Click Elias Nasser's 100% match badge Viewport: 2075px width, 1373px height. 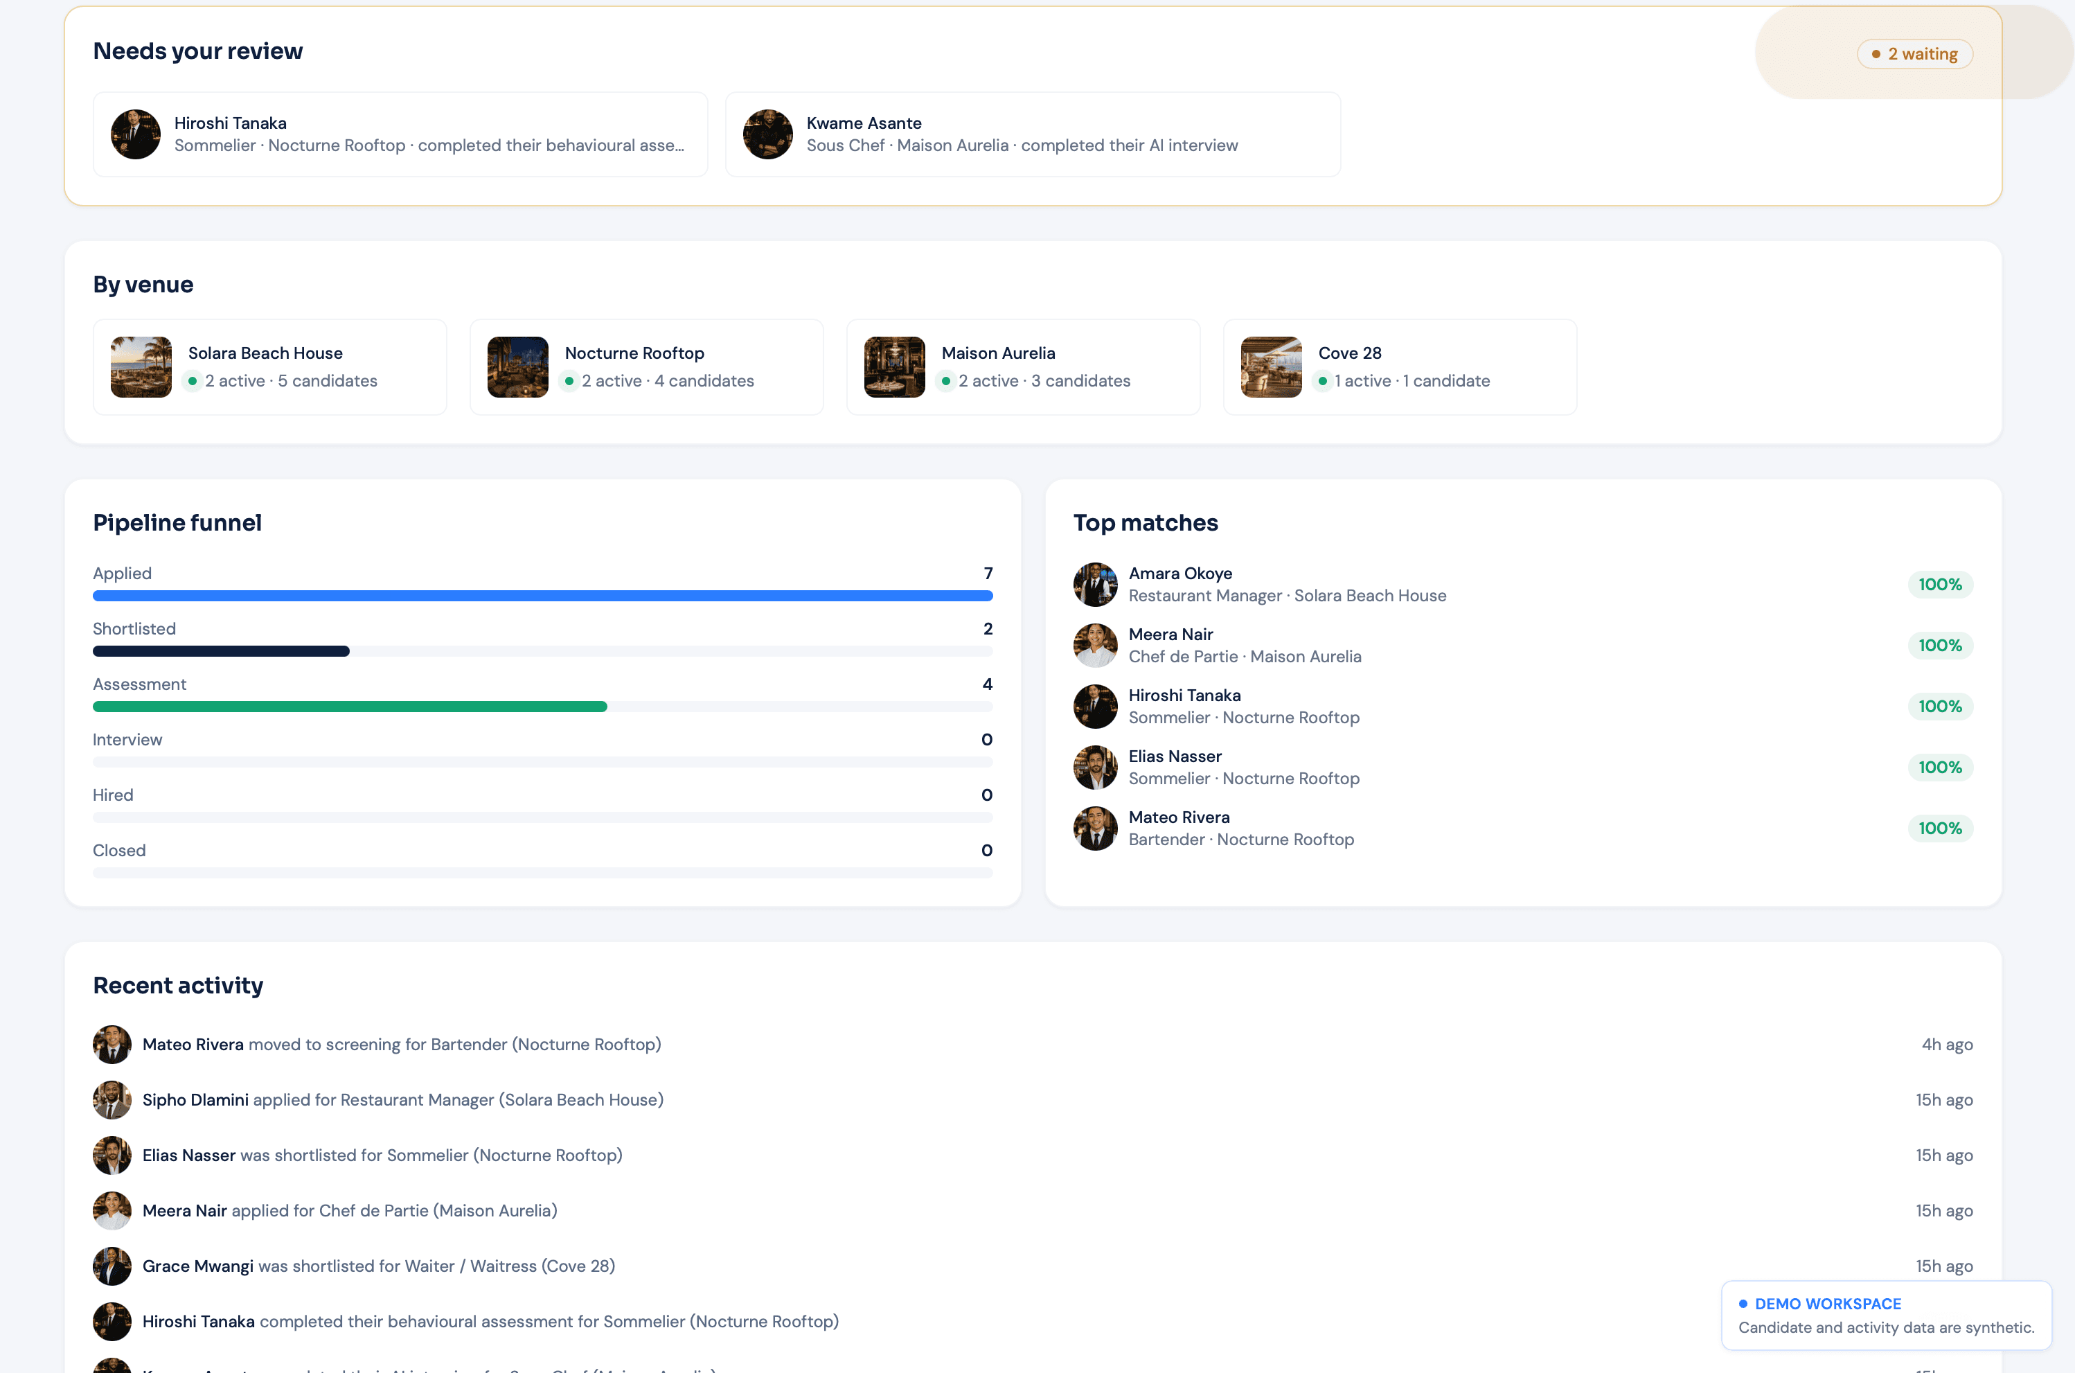[x=1939, y=767]
